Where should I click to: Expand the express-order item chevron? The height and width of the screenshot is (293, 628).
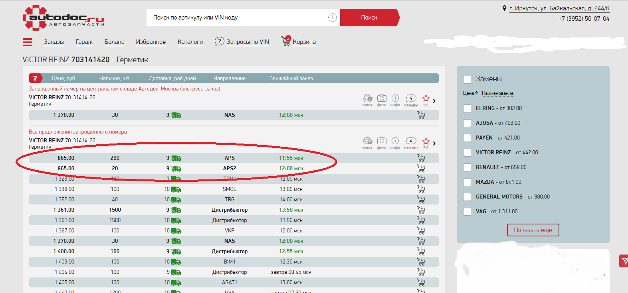click(434, 100)
